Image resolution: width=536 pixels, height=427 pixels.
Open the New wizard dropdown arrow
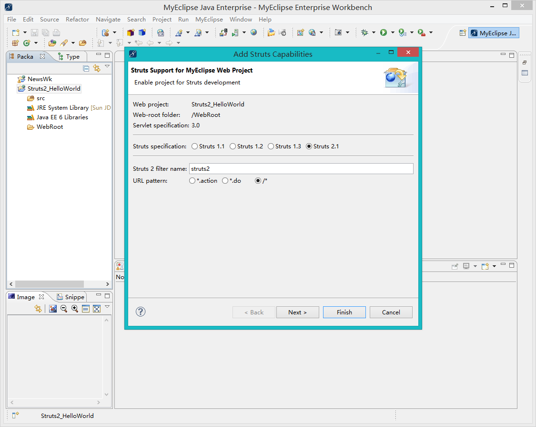tap(25, 32)
